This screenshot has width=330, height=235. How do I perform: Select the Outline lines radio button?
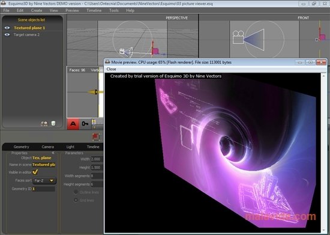tap(76, 192)
